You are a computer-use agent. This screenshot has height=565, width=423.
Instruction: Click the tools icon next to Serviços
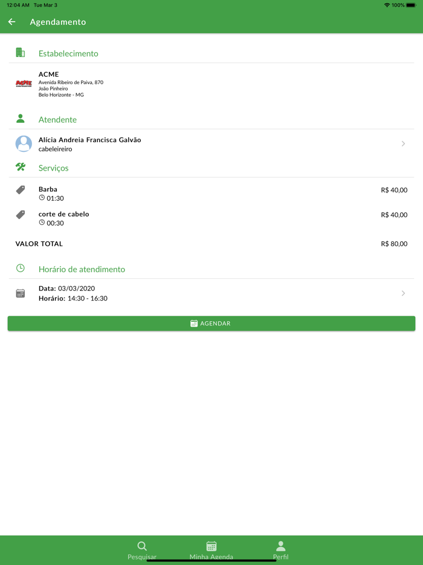click(21, 168)
